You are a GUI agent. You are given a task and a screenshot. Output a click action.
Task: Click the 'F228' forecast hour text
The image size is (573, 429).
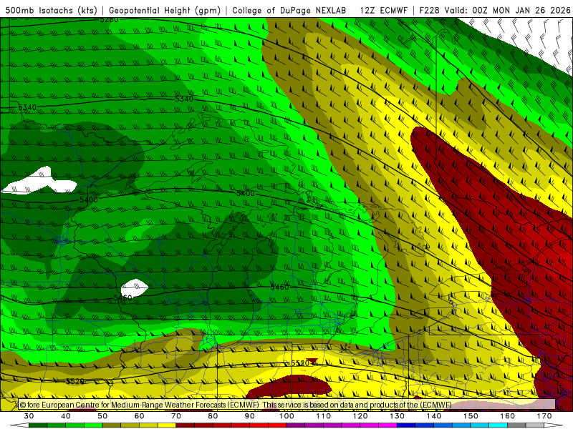pos(430,10)
